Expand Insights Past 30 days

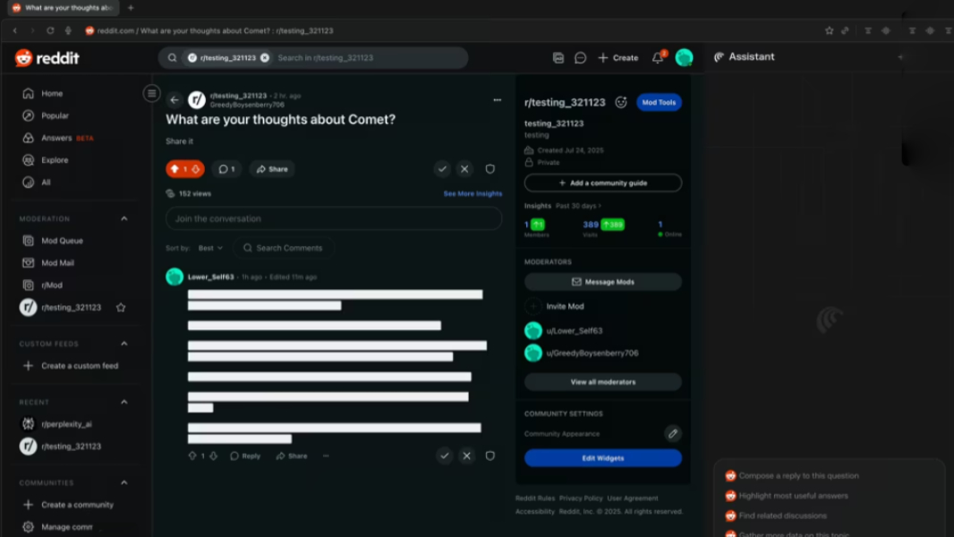[579, 206]
